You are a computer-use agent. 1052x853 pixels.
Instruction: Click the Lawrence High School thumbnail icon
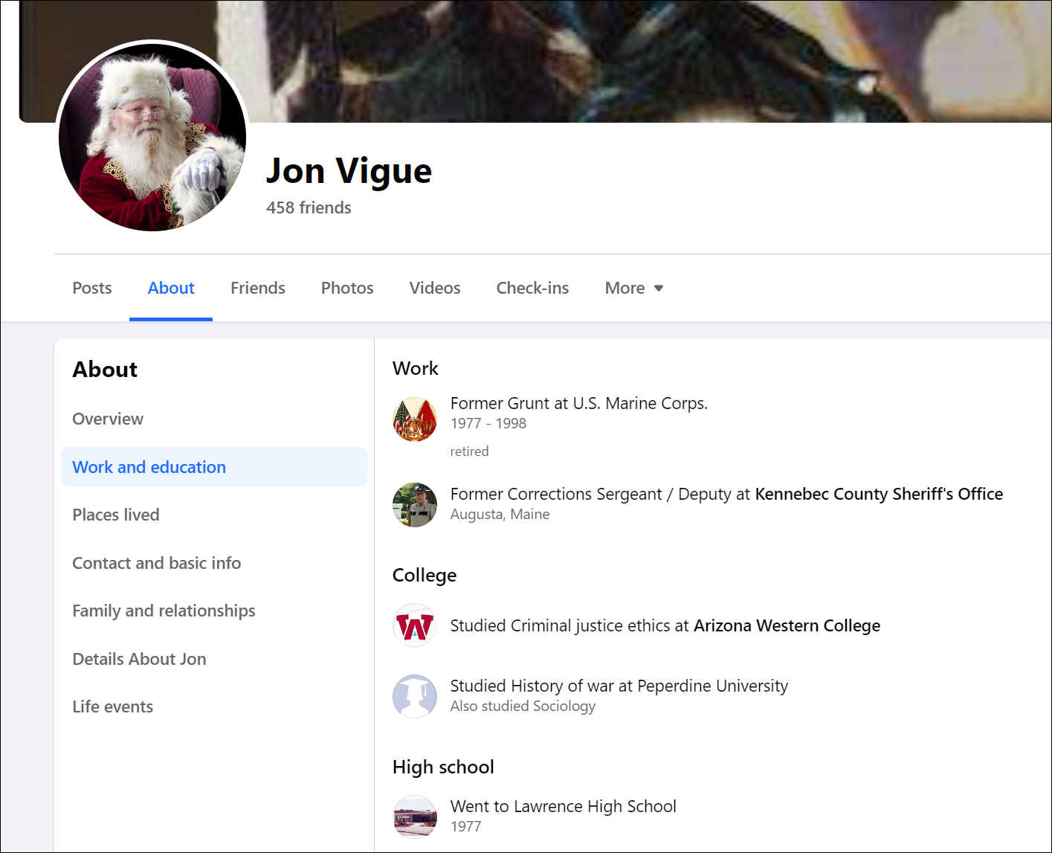414,816
